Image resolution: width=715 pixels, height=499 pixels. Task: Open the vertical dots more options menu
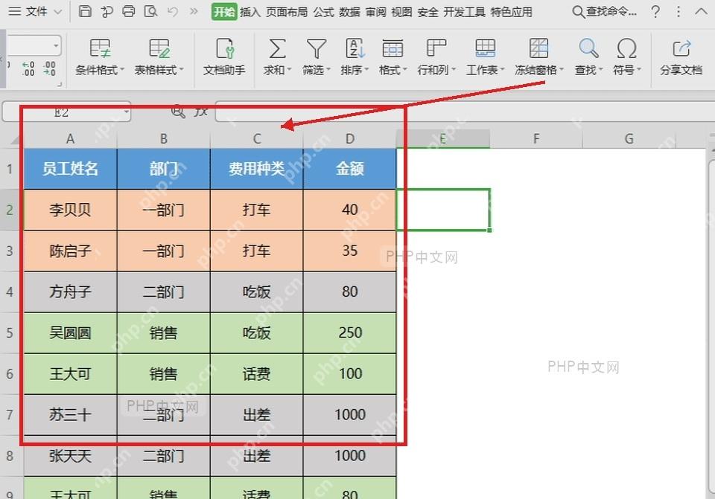(x=679, y=12)
